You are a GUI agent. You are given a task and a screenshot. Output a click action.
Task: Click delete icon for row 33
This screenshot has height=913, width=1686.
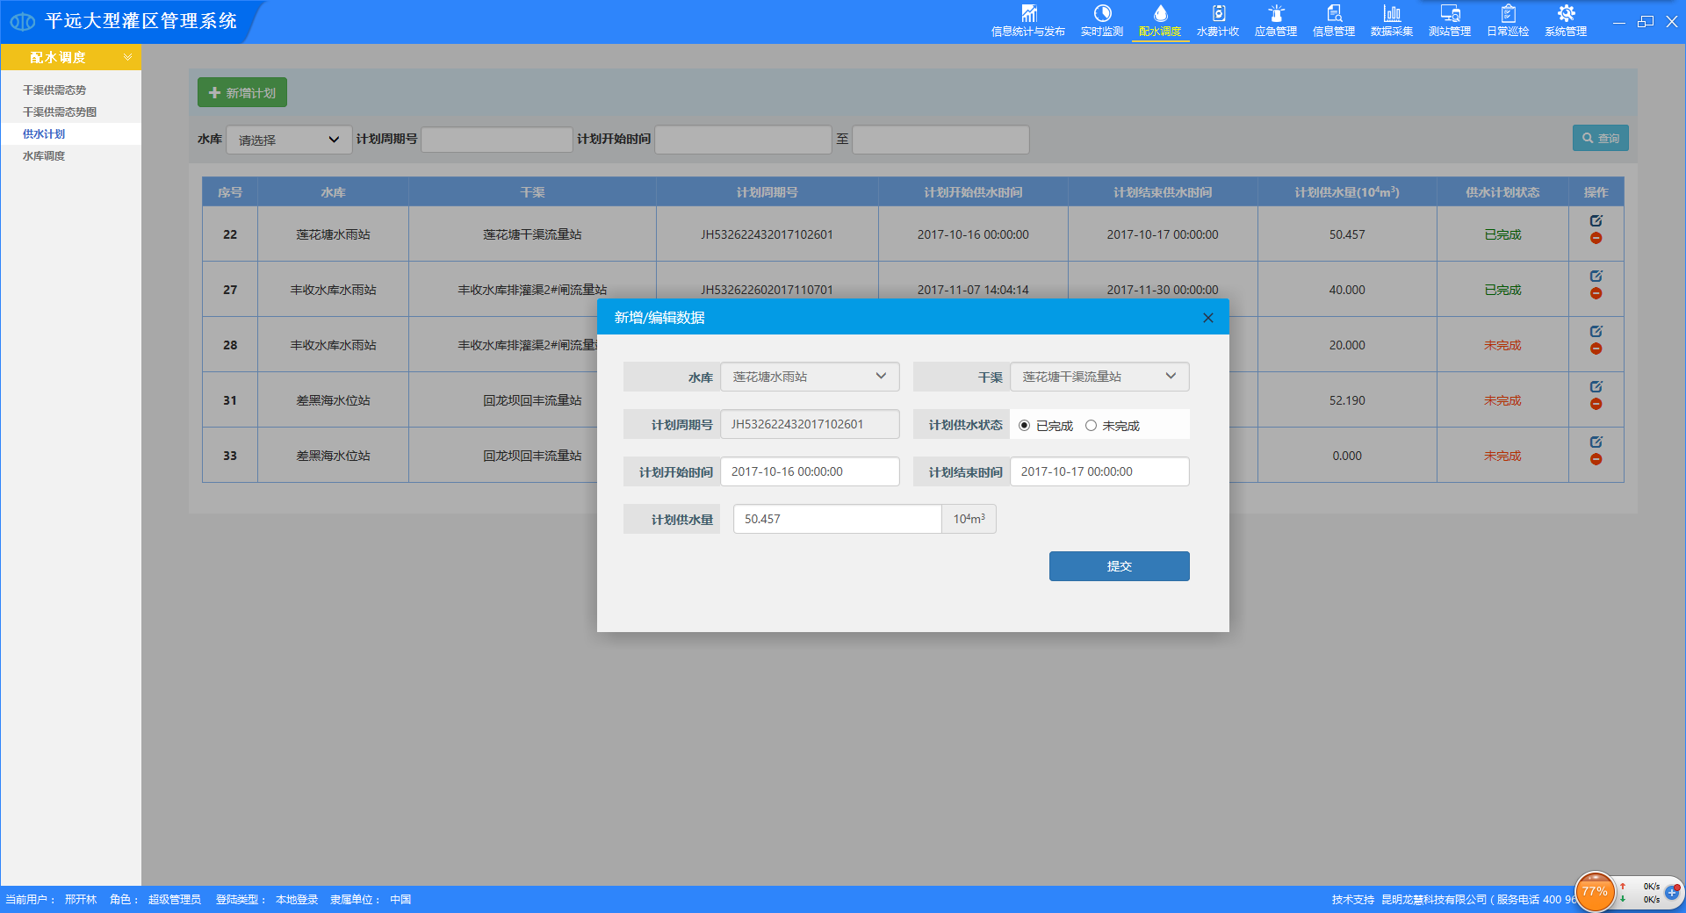1596,460
